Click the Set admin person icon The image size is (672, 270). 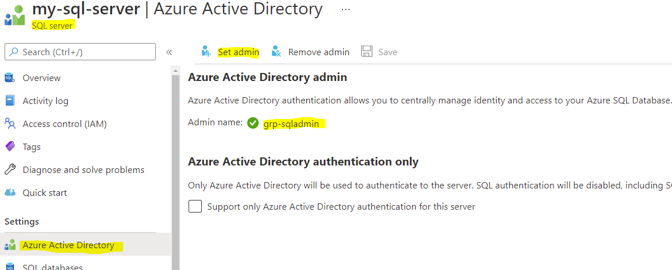coord(206,52)
